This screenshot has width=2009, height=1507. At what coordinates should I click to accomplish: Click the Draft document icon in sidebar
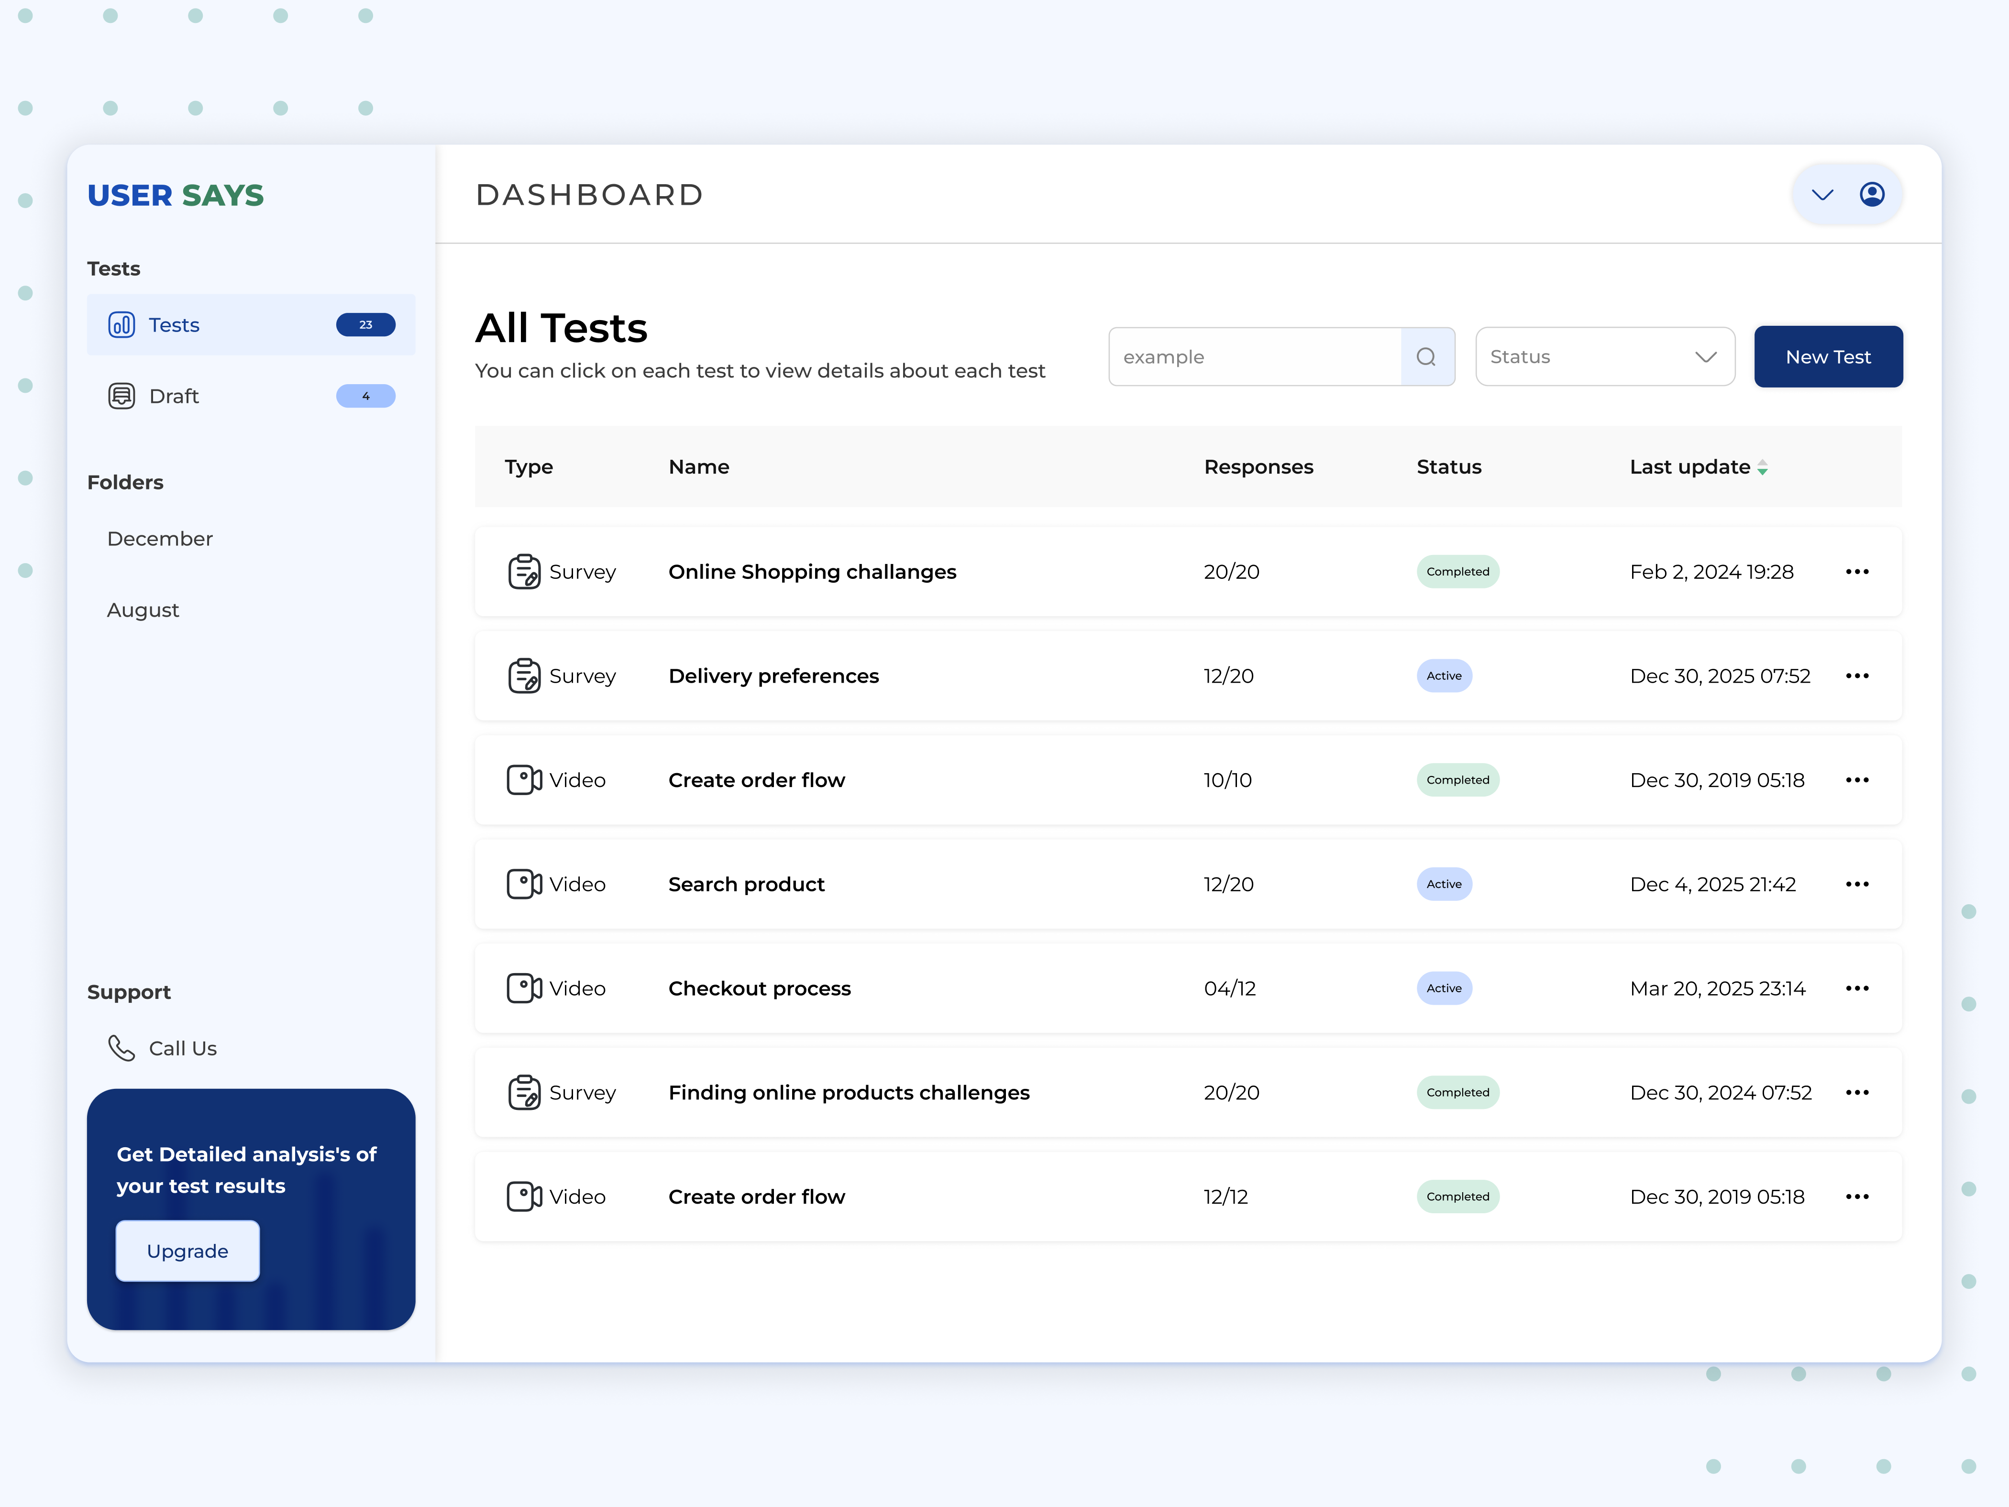coord(121,395)
